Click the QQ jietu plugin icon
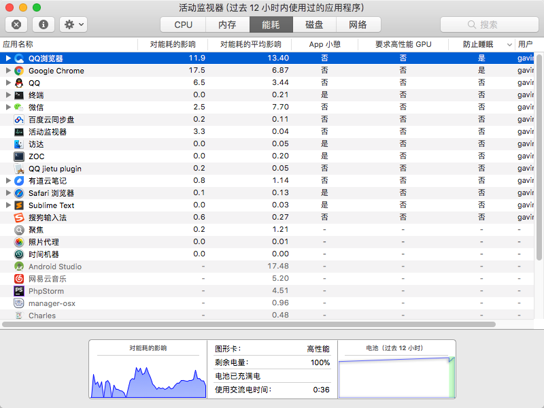 [x=19, y=169]
